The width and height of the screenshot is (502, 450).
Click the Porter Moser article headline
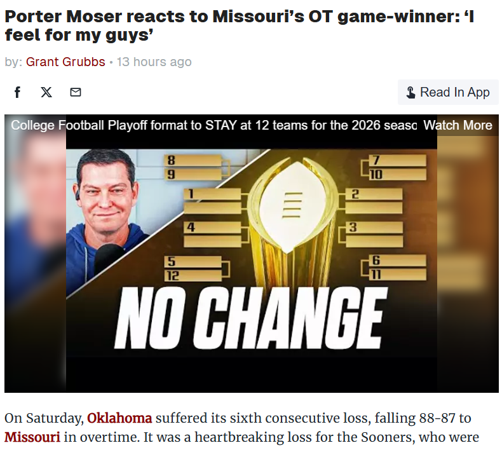(x=240, y=25)
